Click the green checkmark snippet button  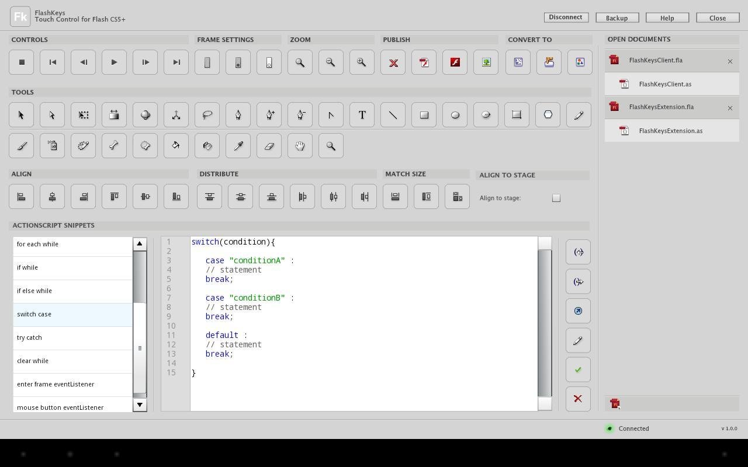pos(579,370)
